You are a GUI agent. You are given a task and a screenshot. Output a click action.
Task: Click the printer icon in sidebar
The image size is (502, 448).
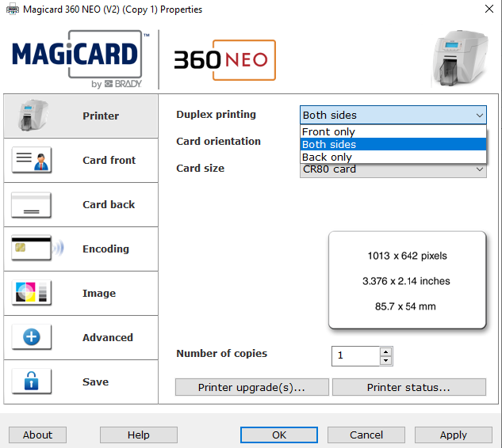coord(33,115)
